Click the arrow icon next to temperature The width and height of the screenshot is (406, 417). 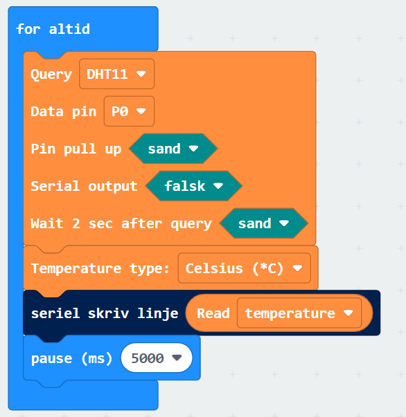(x=348, y=313)
